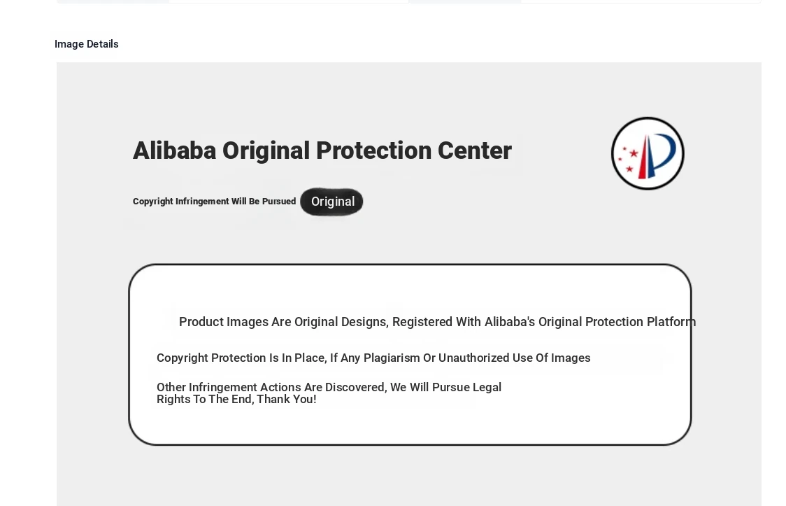786x506 pixels.
Task: Click the Alibaba Original Protection Center title
Action: coord(322,150)
